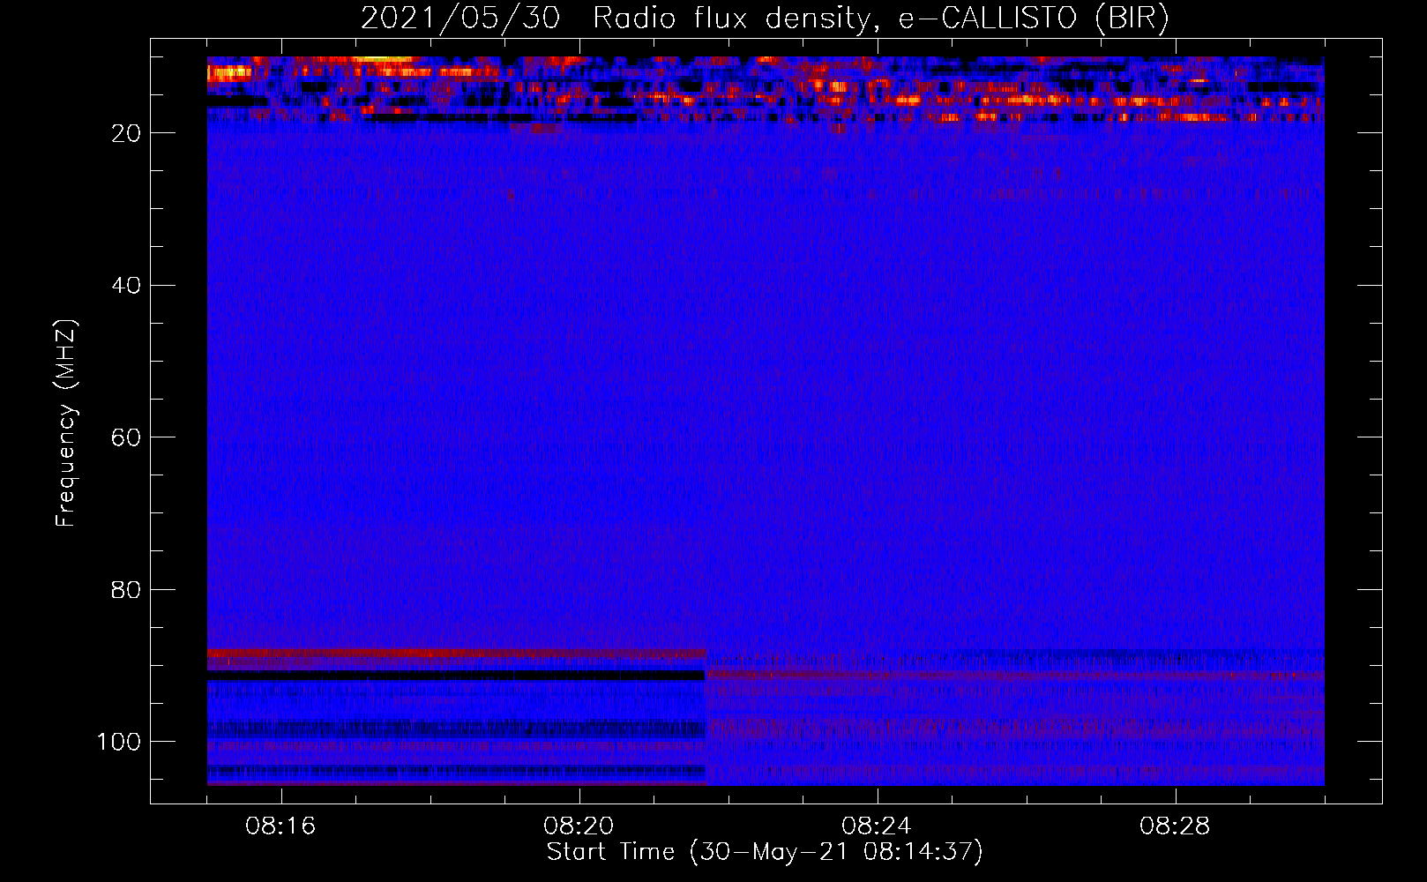Click the 80 frequency tick label

127,589
